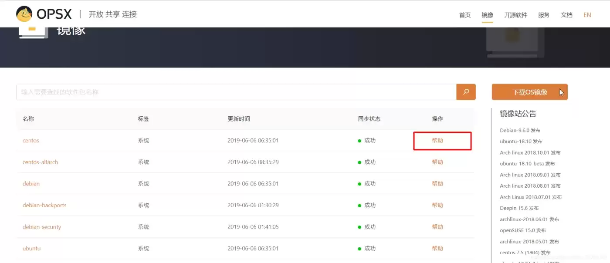Open the 首页 nav item
This screenshot has width=610, height=263.
465,15
